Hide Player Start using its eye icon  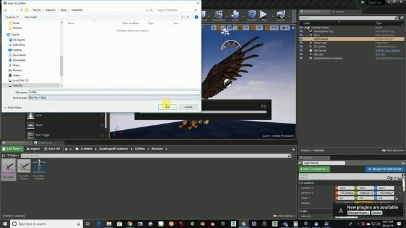coord(301,43)
